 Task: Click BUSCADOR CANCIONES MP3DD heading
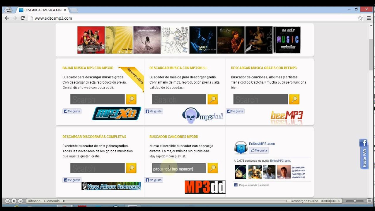point(174,137)
